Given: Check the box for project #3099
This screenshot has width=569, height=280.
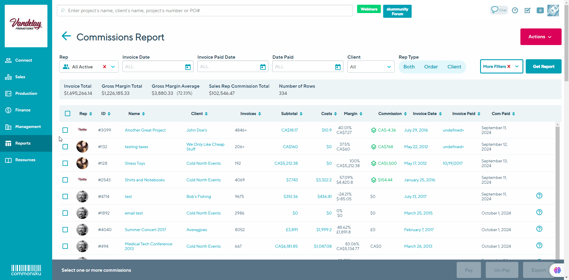Looking at the screenshot, I should click(x=65, y=130).
